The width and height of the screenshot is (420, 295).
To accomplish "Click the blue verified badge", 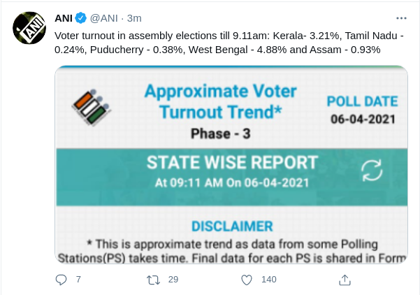I will pyautogui.click(x=80, y=18).
